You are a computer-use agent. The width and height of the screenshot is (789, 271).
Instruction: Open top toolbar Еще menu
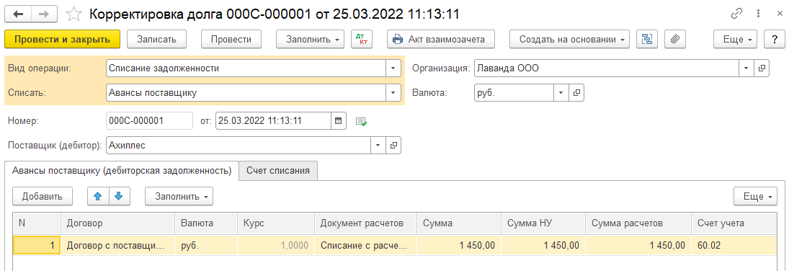click(736, 39)
